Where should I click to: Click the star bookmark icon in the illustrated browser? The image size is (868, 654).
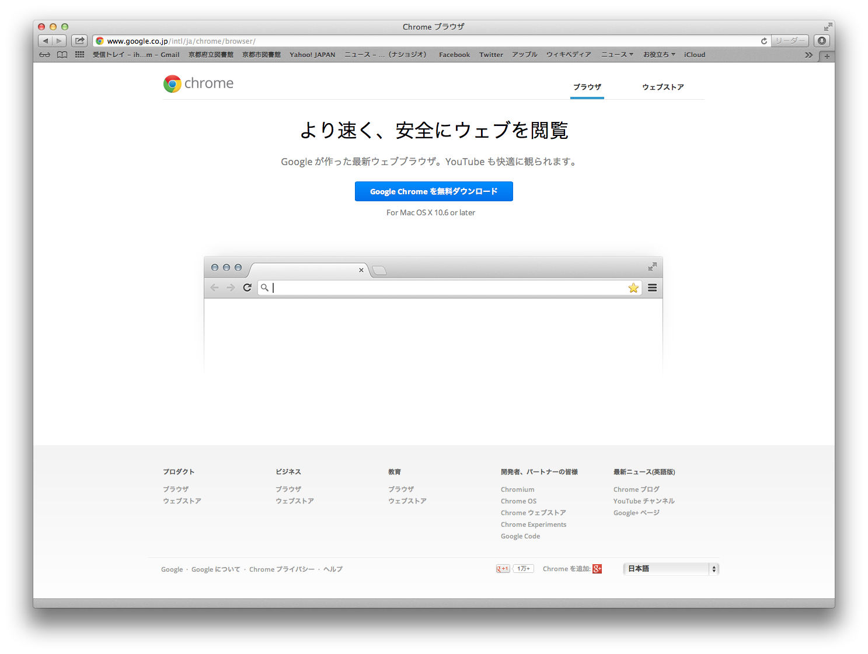(x=633, y=288)
